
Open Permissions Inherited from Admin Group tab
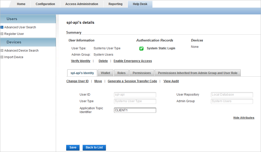[198, 73]
